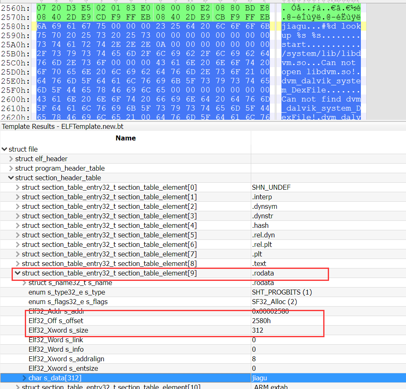This screenshot has width=406, height=389.
Task: Expand the struct s_name32_t s_name node
Action: point(24,283)
